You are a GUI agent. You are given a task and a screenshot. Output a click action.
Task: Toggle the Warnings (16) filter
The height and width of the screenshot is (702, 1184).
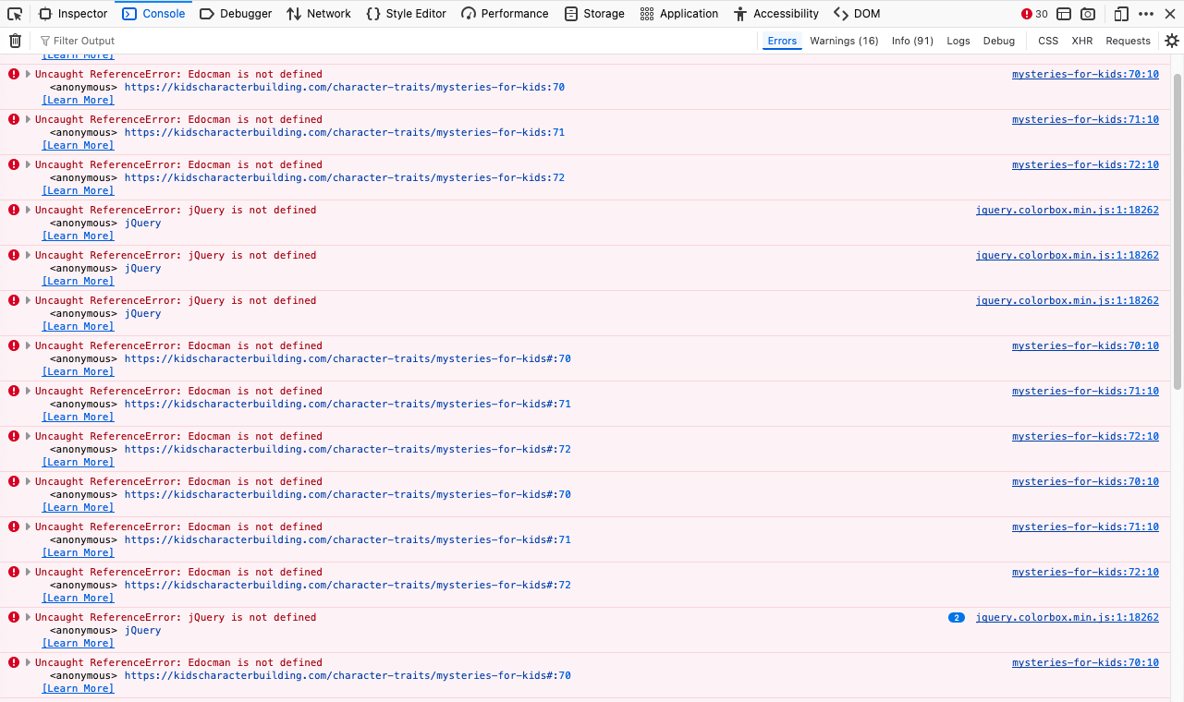tap(844, 41)
